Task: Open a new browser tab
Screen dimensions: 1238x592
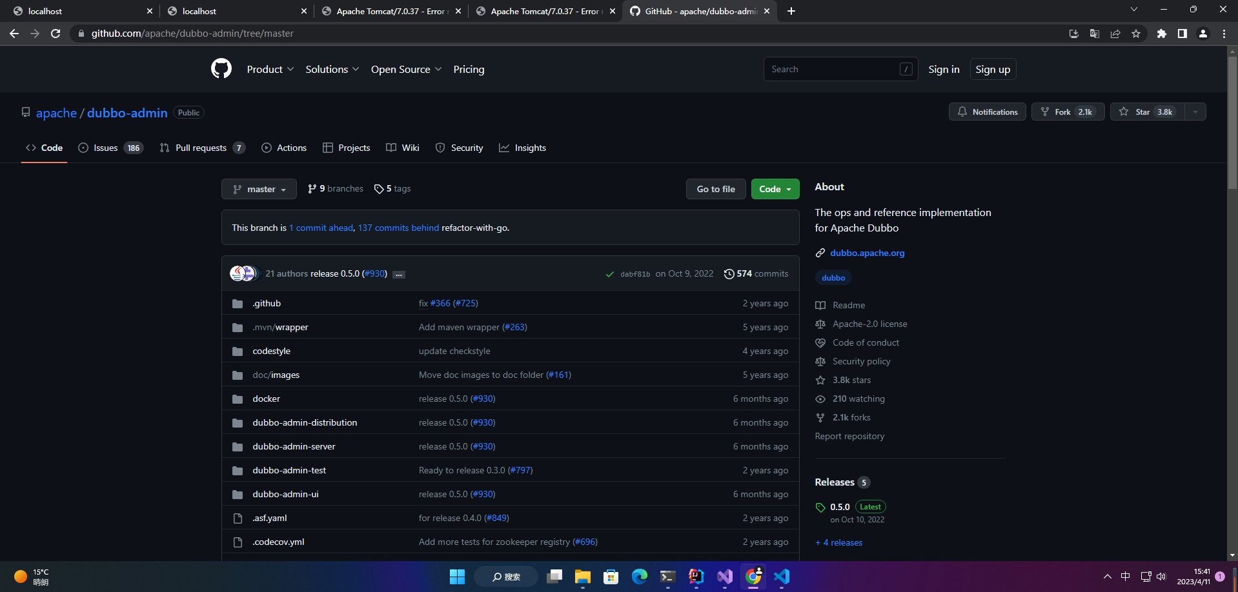Action: [x=791, y=11]
